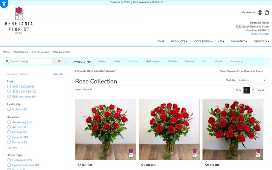This screenshot has height=170, width=272.
Task: Click the Home breadcrumb link
Action: [6, 52]
